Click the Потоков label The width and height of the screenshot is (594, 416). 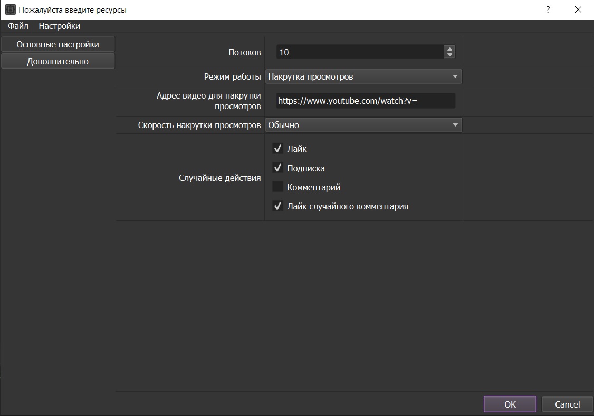244,52
